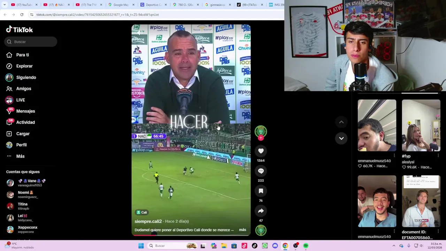Like the video with the heart icon
Screen dimensions: 446x251
coord(261,151)
